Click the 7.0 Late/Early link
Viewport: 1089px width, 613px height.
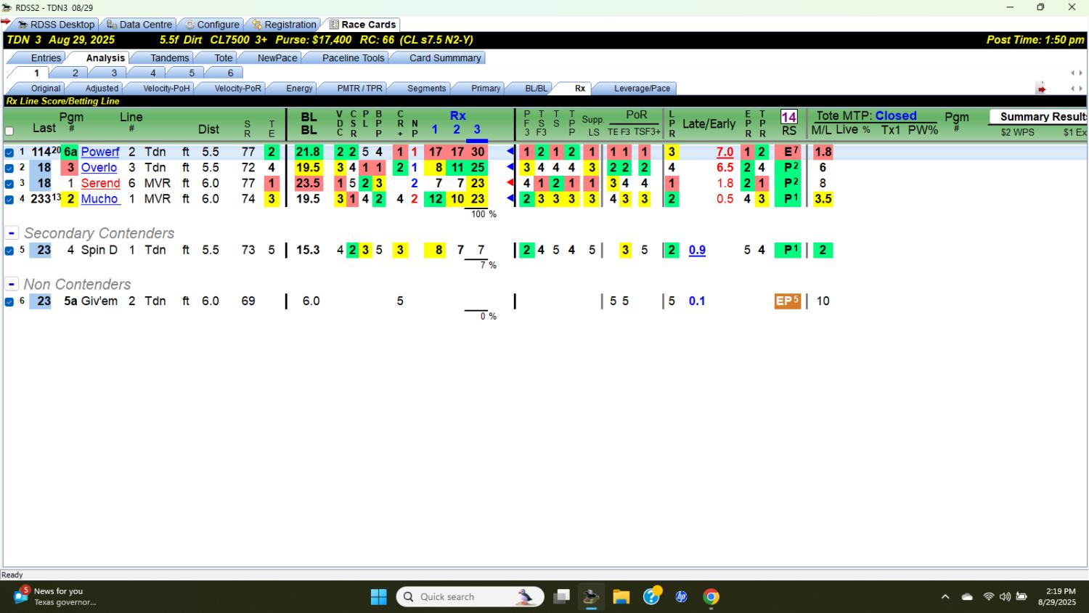coord(725,152)
